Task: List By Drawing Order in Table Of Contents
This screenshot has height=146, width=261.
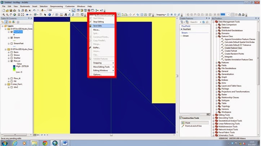Action: pos(3,22)
